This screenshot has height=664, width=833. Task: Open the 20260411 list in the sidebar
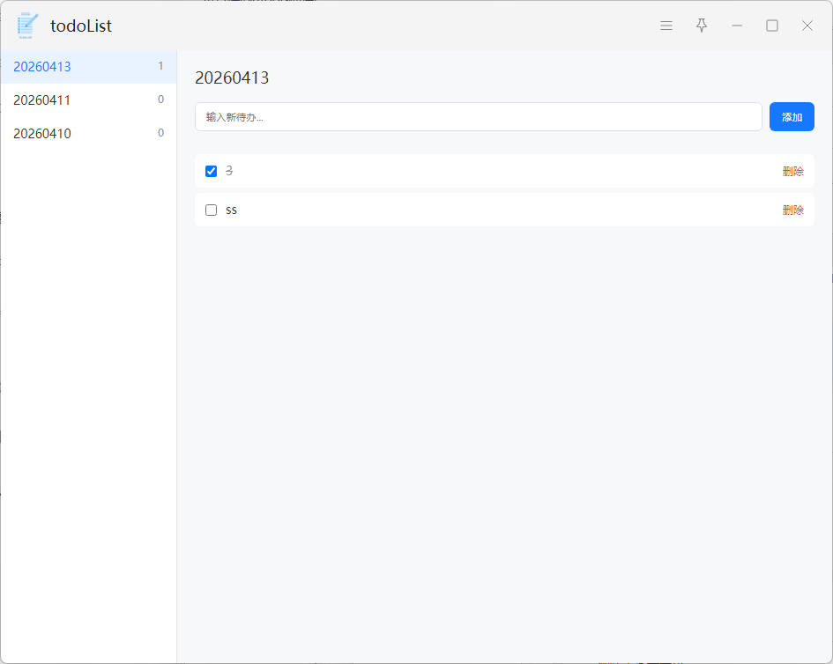point(42,100)
